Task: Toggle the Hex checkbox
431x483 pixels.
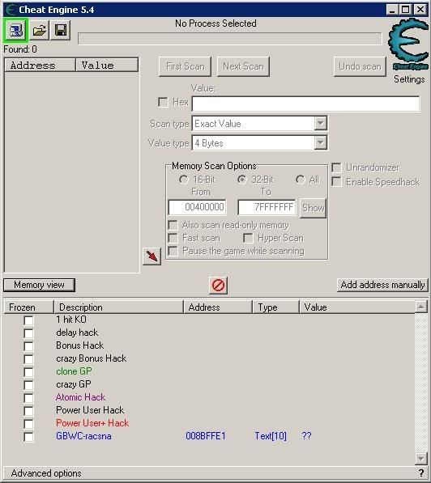Action: pos(163,102)
